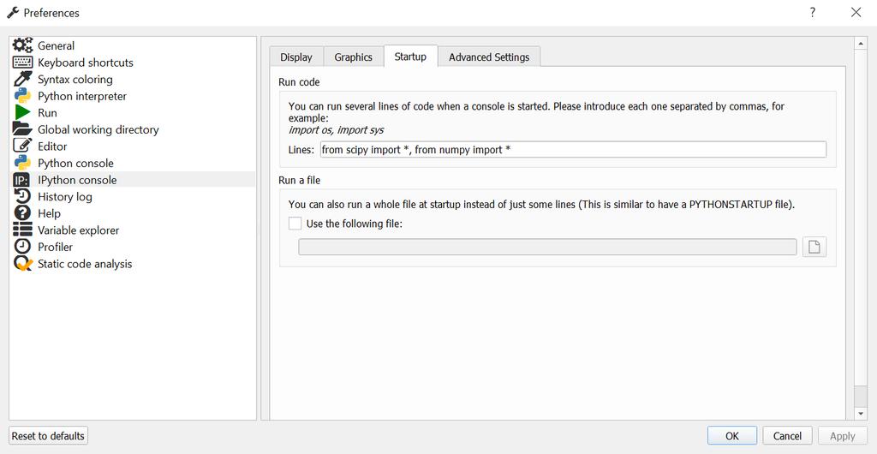Click the green Run arrow icon
Image resolution: width=877 pixels, height=454 pixels.
point(23,112)
